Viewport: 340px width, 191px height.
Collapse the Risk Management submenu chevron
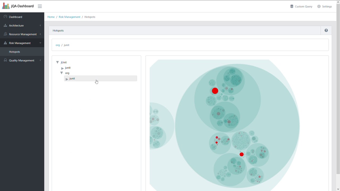40,43
